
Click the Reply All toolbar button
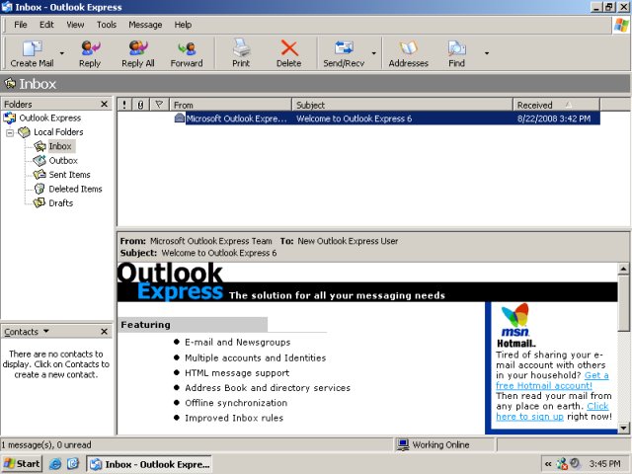(x=138, y=53)
